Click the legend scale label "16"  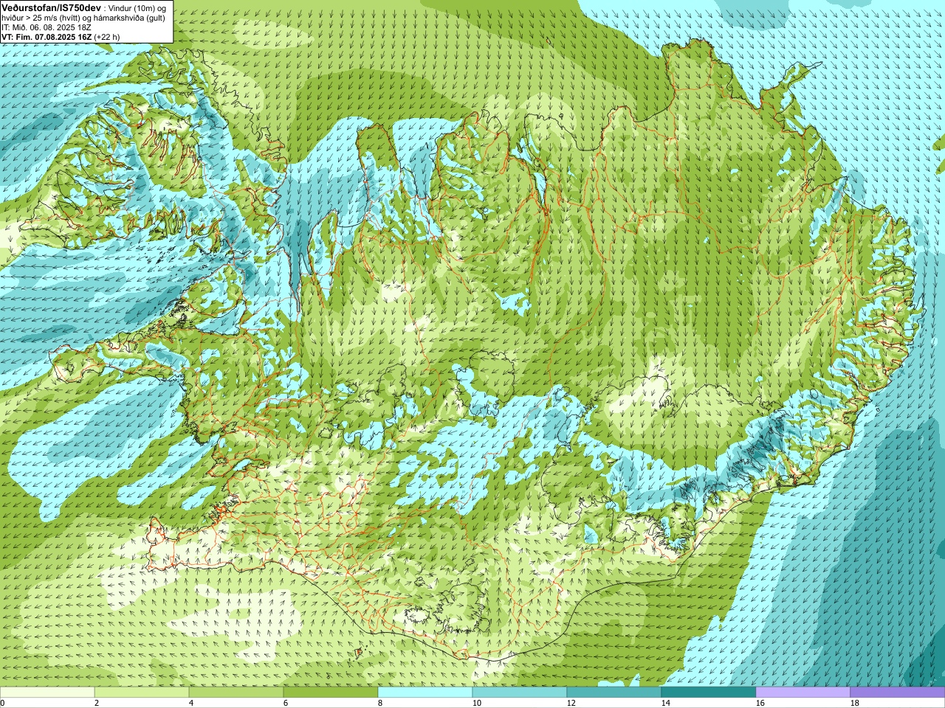tap(760, 704)
